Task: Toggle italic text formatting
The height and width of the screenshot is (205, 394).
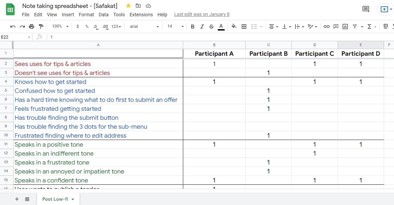Action: pyautogui.click(x=202, y=27)
